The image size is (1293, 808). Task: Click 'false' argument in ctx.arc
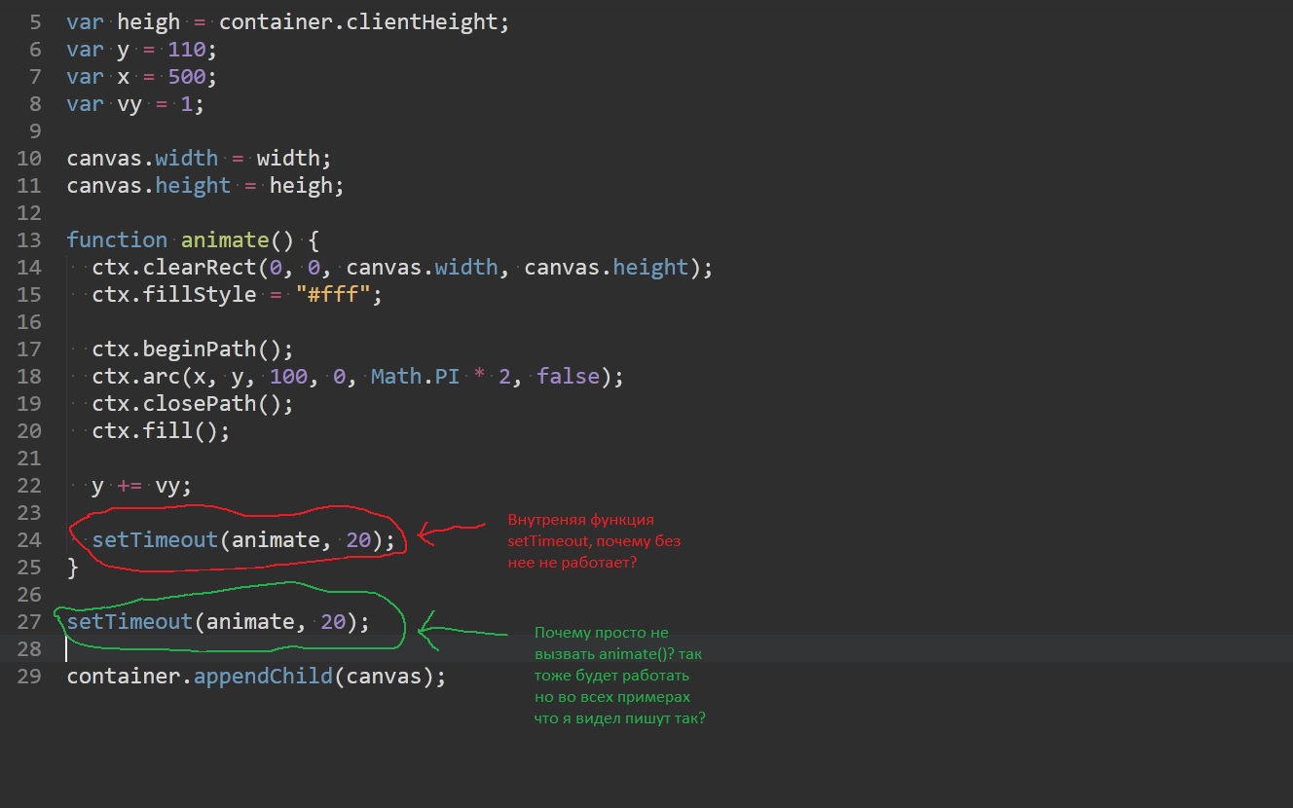pyautogui.click(x=568, y=377)
